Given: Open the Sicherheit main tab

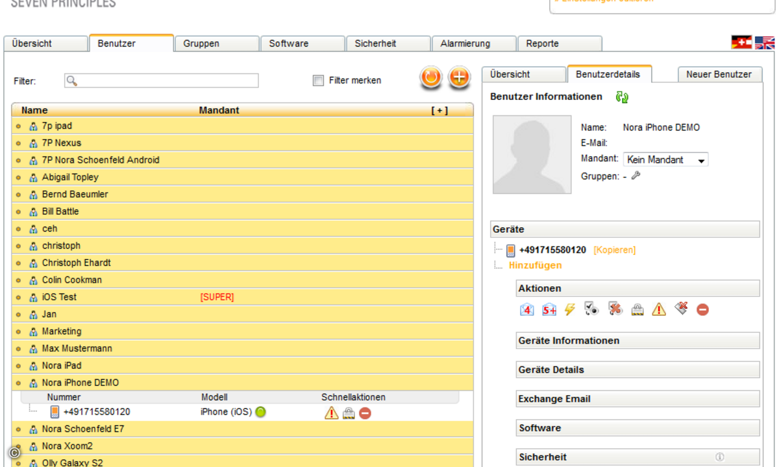Looking at the screenshot, I should click(x=388, y=43).
